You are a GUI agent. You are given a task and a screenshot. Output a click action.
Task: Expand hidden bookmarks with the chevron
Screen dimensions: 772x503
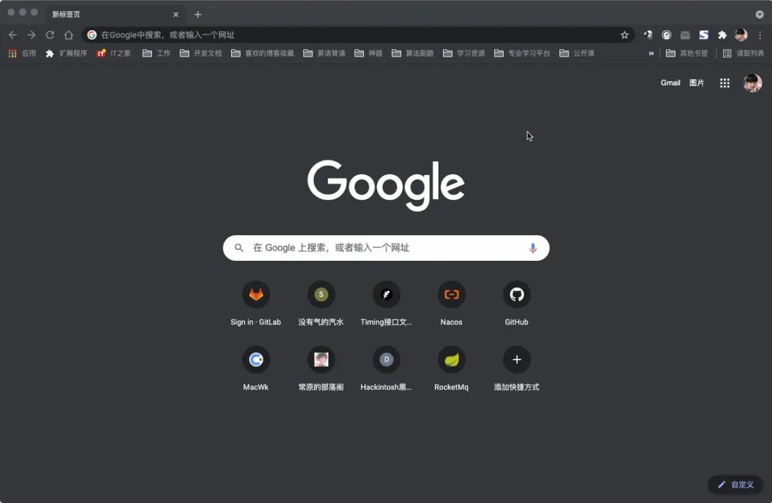651,53
